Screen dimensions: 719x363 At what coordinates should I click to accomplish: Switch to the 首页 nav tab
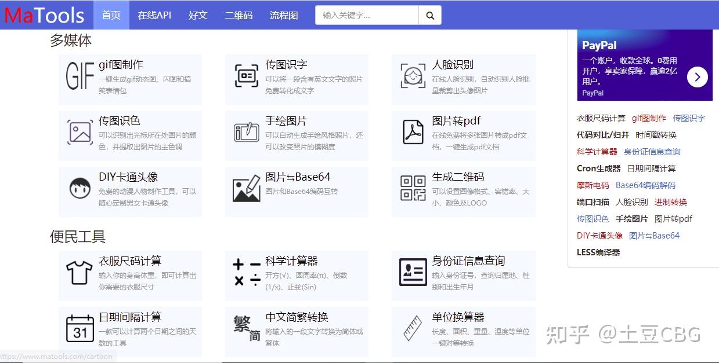point(111,15)
